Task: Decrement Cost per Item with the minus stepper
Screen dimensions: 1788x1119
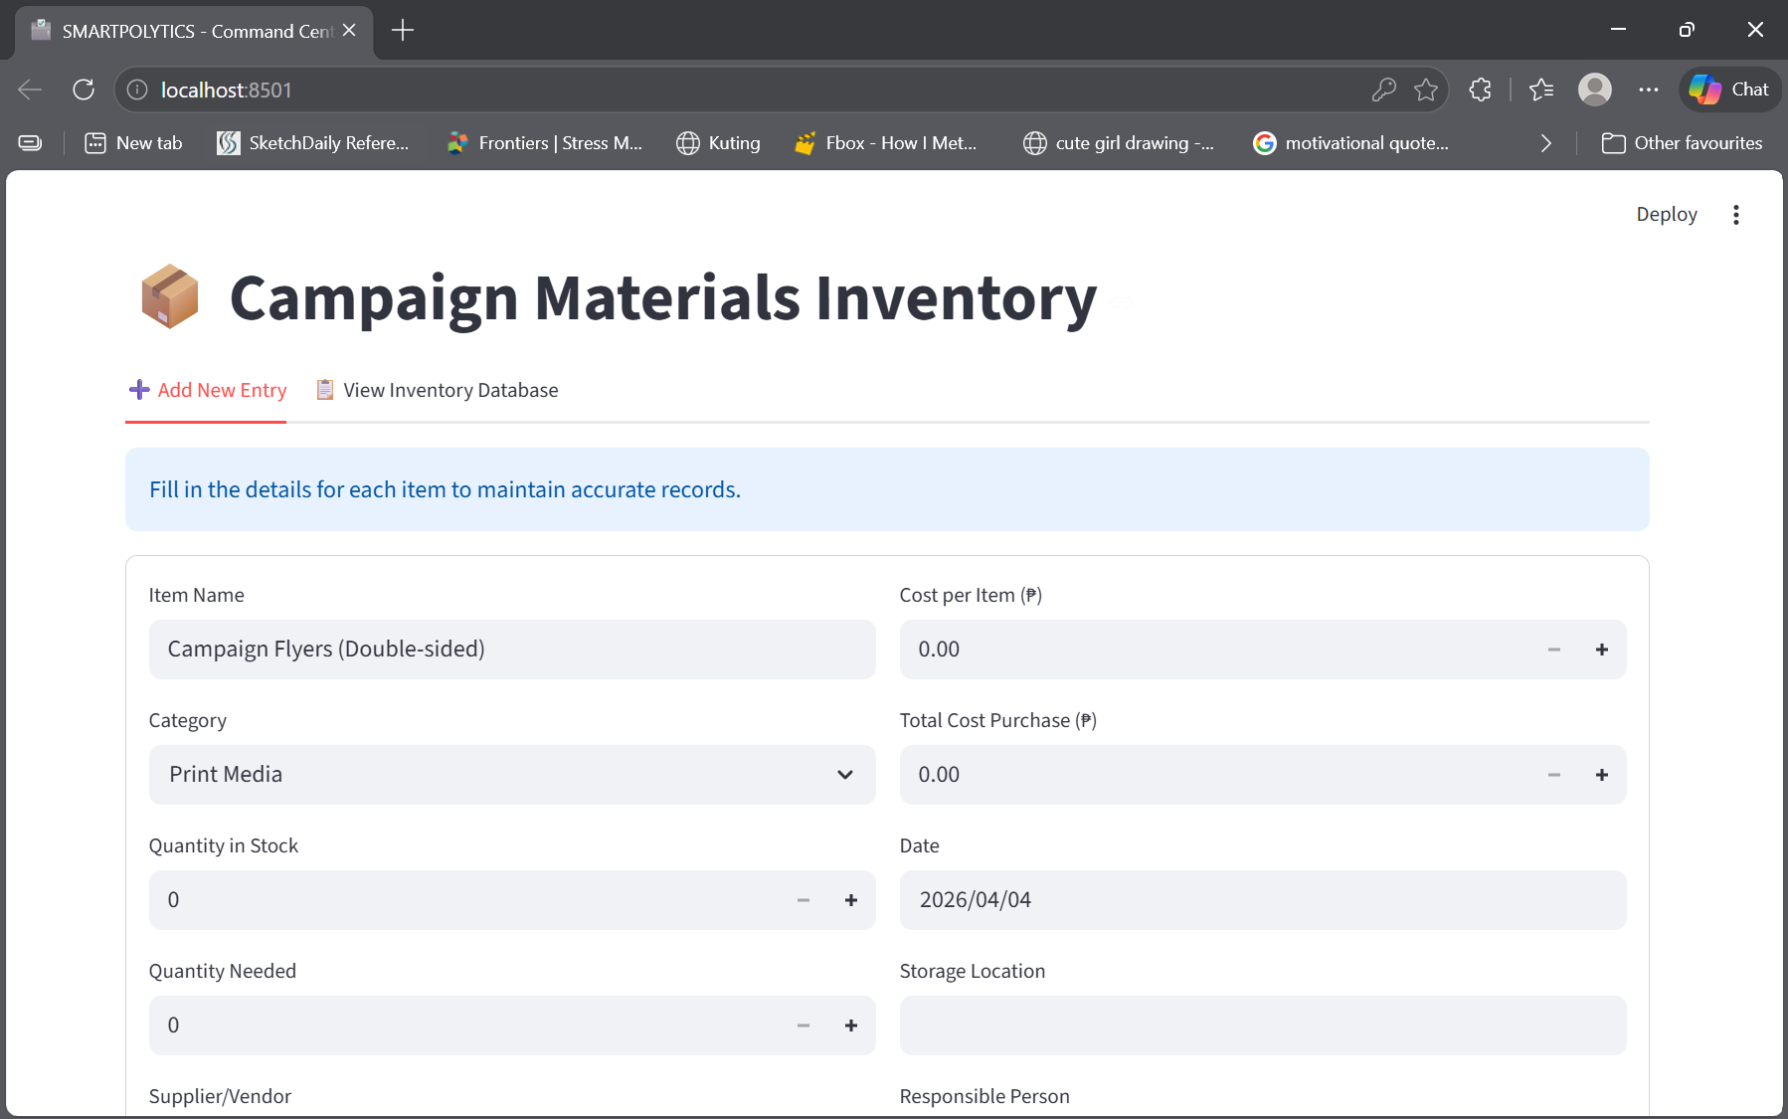Action: [x=1553, y=649]
